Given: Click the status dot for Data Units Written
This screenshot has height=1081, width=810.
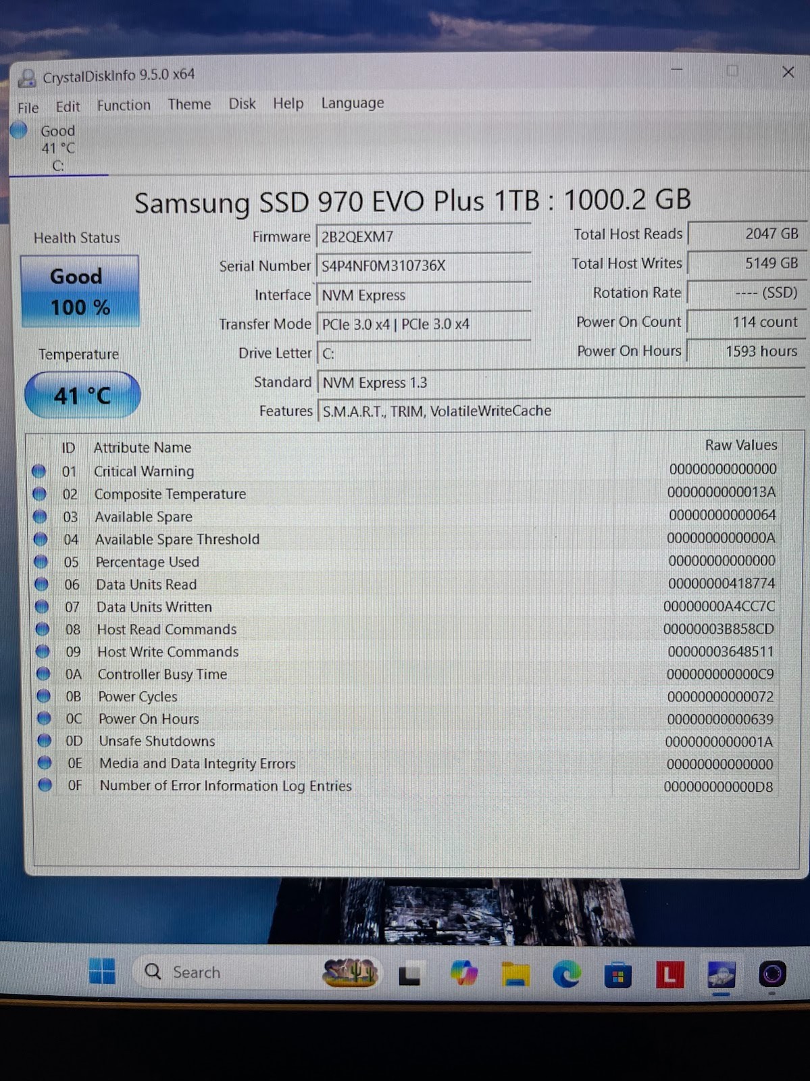Looking at the screenshot, I should coord(42,607).
